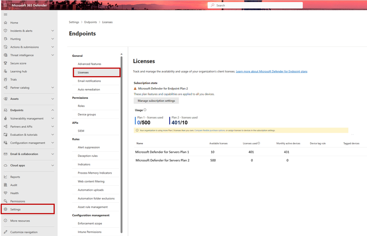Click the Incidents & alerts shield icon
Viewport: 367px width, 236px height.
6,30
